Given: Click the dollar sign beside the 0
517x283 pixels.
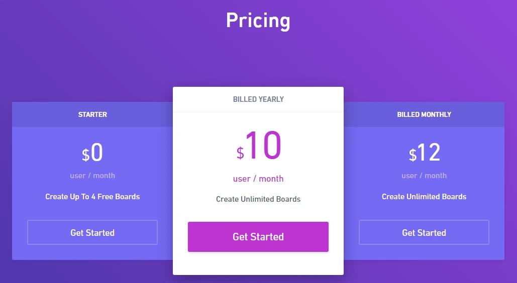Looking at the screenshot, I should 85,155.
